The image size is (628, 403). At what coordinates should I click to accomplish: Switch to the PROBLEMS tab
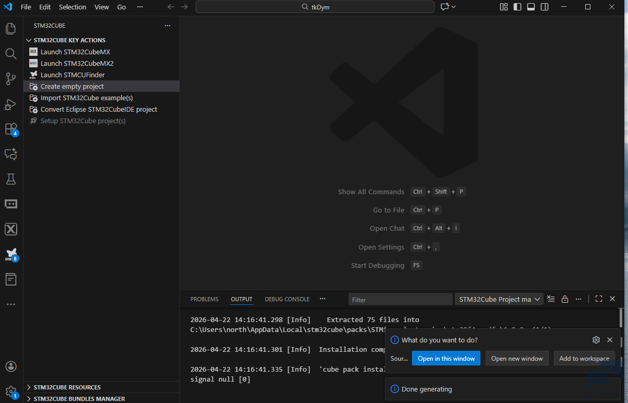pyautogui.click(x=204, y=299)
